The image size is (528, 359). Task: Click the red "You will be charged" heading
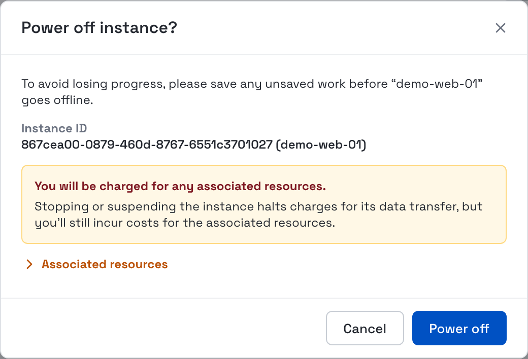tap(180, 186)
